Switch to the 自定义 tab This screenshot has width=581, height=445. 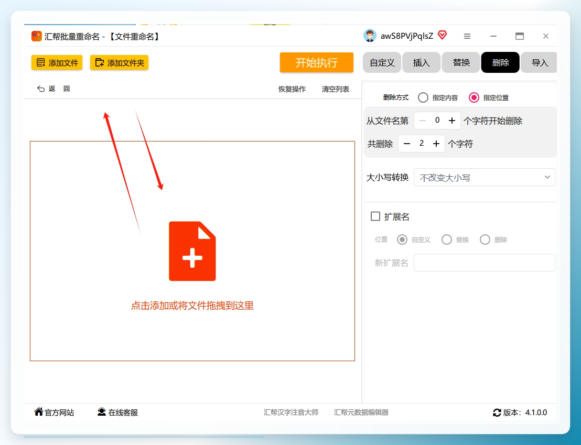tap(382, 62)
